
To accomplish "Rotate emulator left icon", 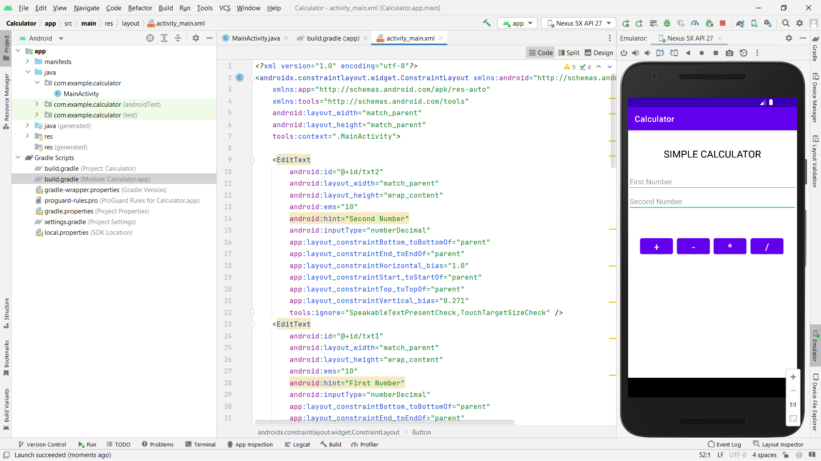I will click(x=660, y=53).
